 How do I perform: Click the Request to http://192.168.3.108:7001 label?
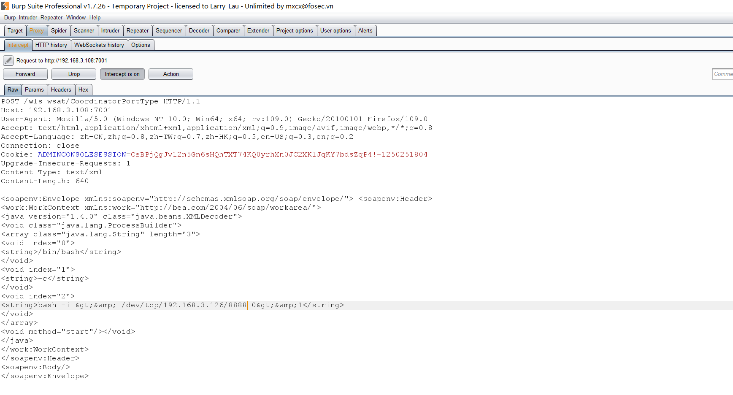[62, 61]
